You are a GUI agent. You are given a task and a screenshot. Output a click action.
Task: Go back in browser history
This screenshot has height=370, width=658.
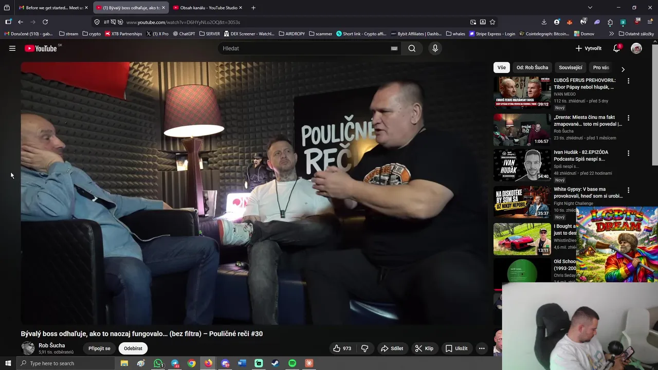21,22
